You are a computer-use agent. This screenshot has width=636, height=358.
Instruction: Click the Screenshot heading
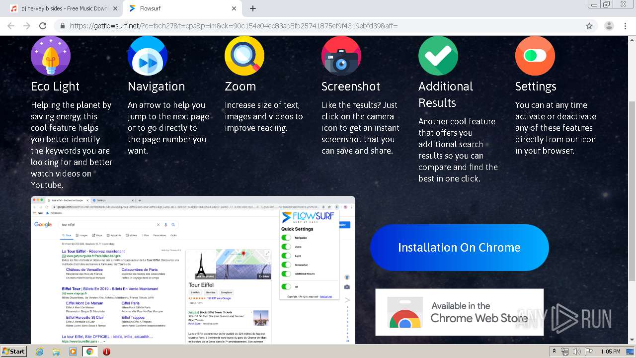coord(350,87)
